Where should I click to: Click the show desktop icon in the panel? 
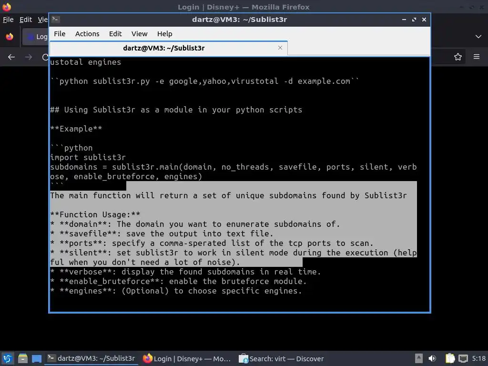tap(37, 359)
